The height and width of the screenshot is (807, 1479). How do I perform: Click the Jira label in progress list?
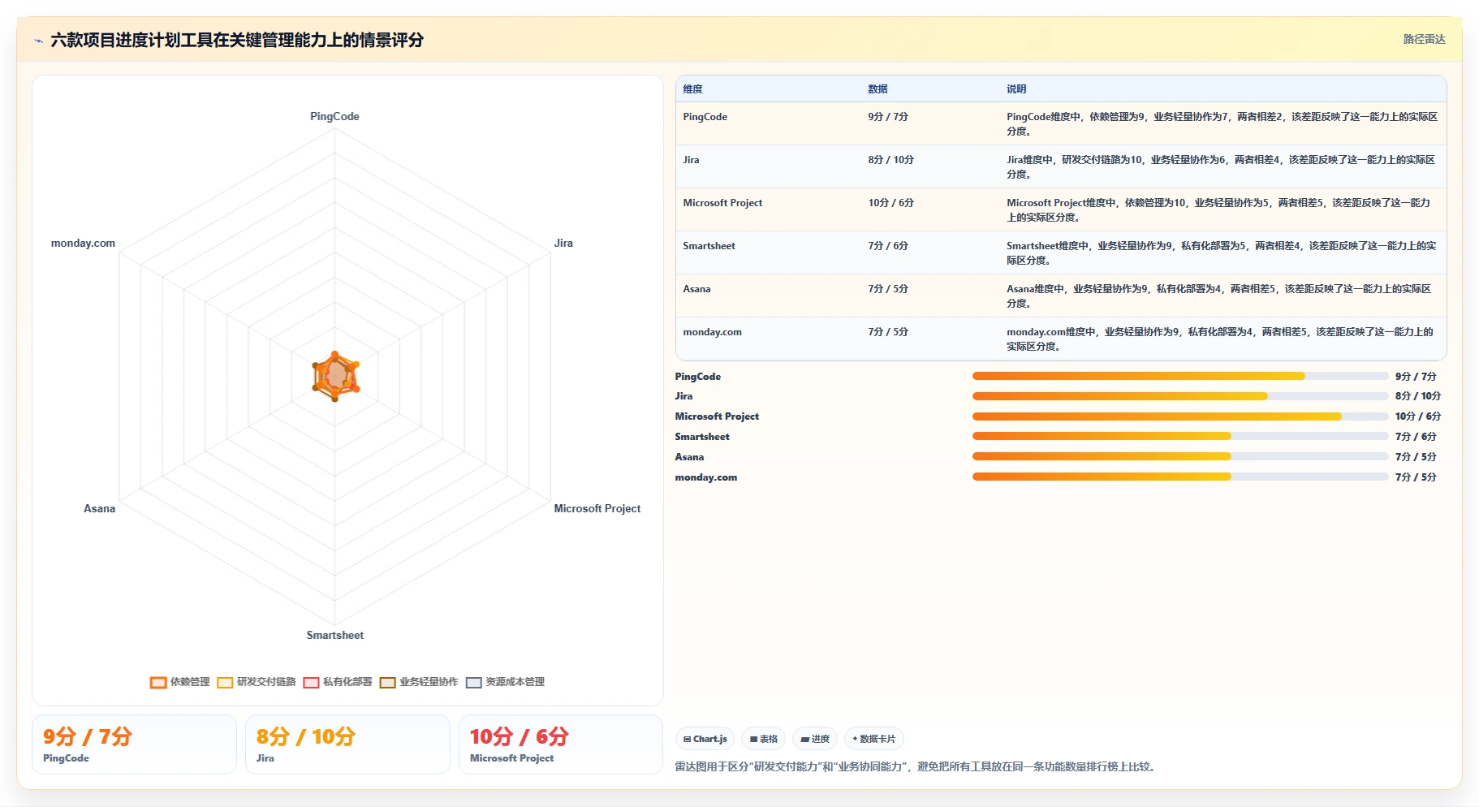coord(683,396)
